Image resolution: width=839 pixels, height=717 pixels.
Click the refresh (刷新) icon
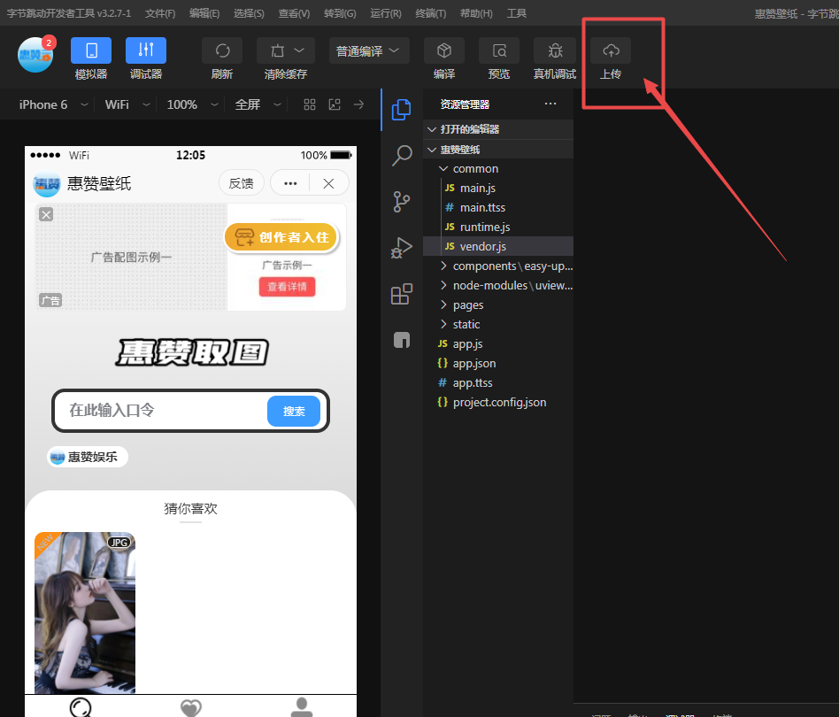(x=222, y=50)
